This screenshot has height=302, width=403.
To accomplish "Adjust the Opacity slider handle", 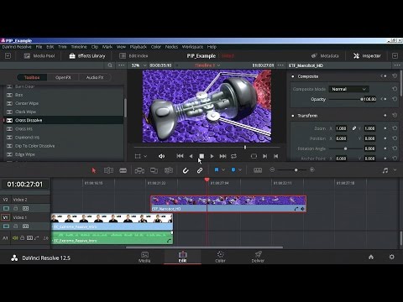I will pos(362,99).
